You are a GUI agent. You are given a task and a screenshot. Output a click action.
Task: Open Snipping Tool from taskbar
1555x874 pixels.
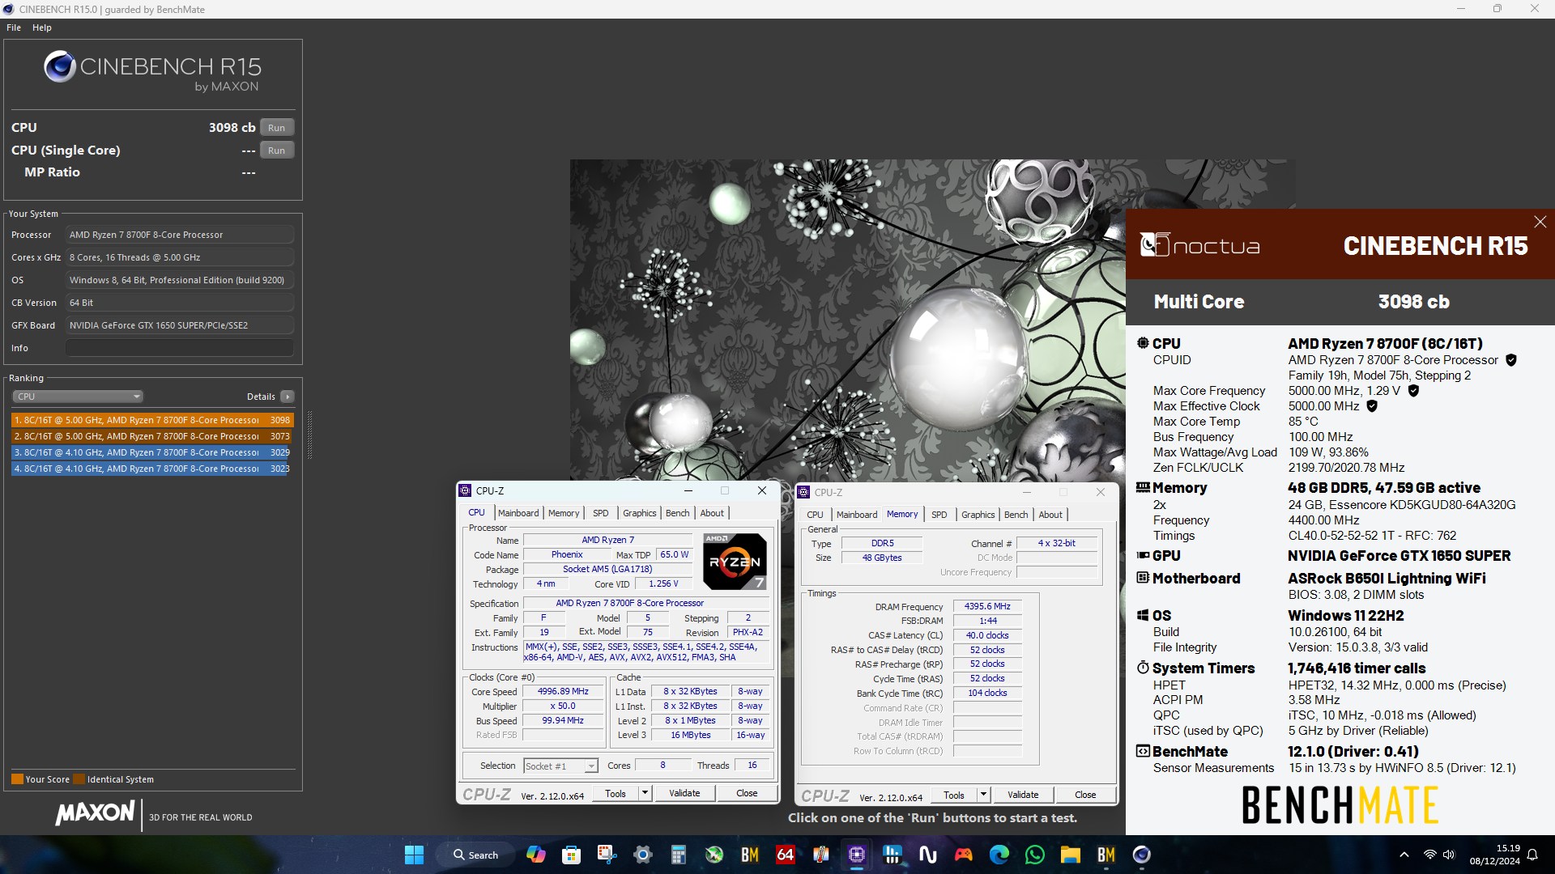607,855
